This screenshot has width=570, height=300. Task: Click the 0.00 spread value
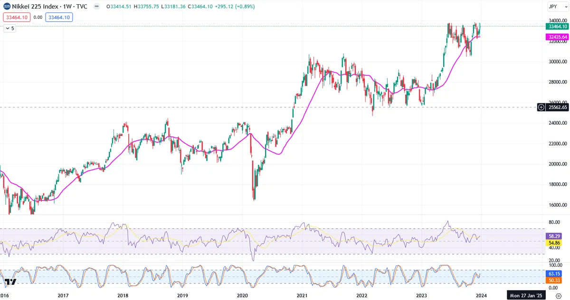[x=38, y=17]
